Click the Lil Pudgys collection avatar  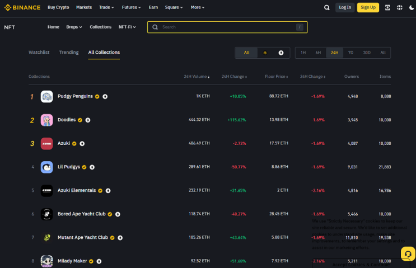46,167
